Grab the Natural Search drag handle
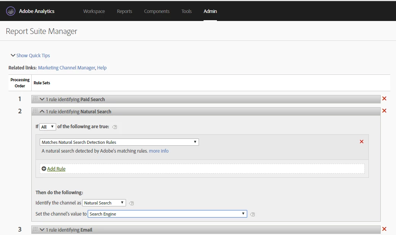This screenshot has width=396, height=235. (36, 111)
